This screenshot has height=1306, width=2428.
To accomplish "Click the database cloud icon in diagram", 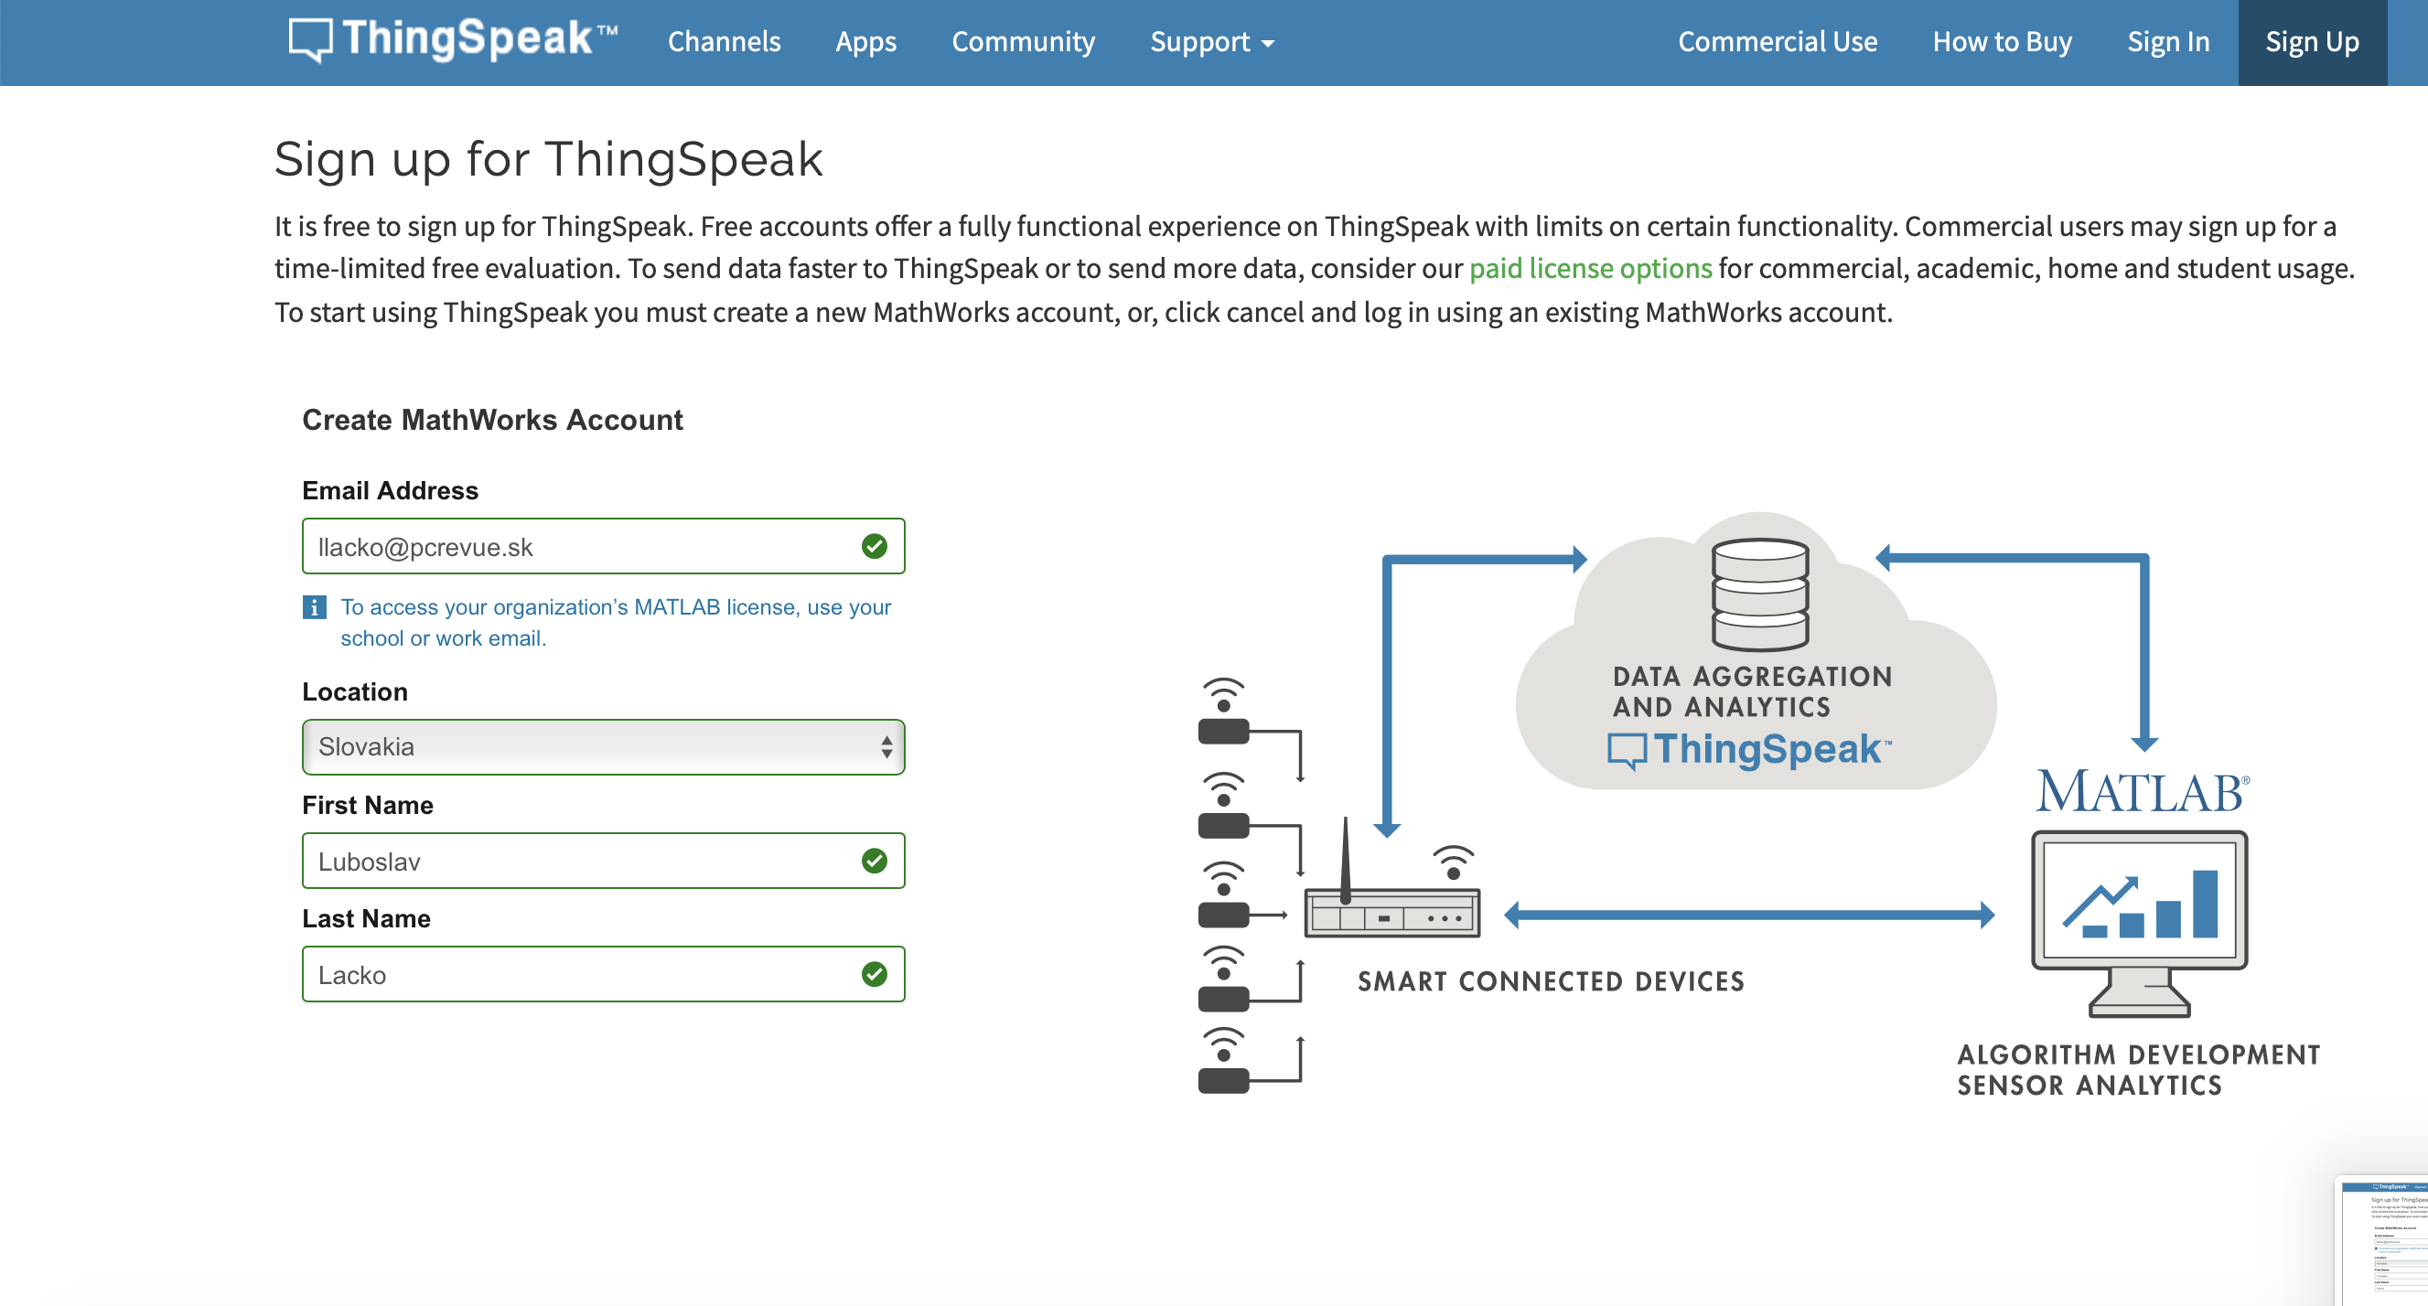I will coord(1759,595).
